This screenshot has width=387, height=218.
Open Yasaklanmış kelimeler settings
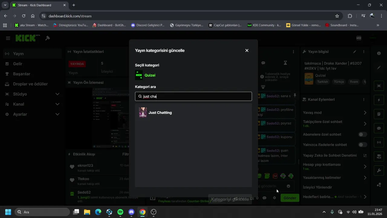335,178
